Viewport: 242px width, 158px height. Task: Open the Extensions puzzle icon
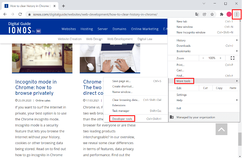[222, 14]
